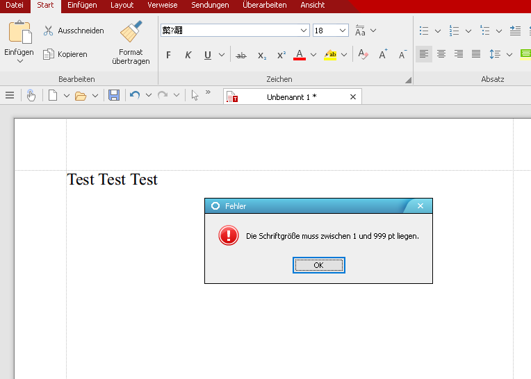Viewport: 531px width, 379px height.
Task: Align paragraph left
Action: (424, 54)
